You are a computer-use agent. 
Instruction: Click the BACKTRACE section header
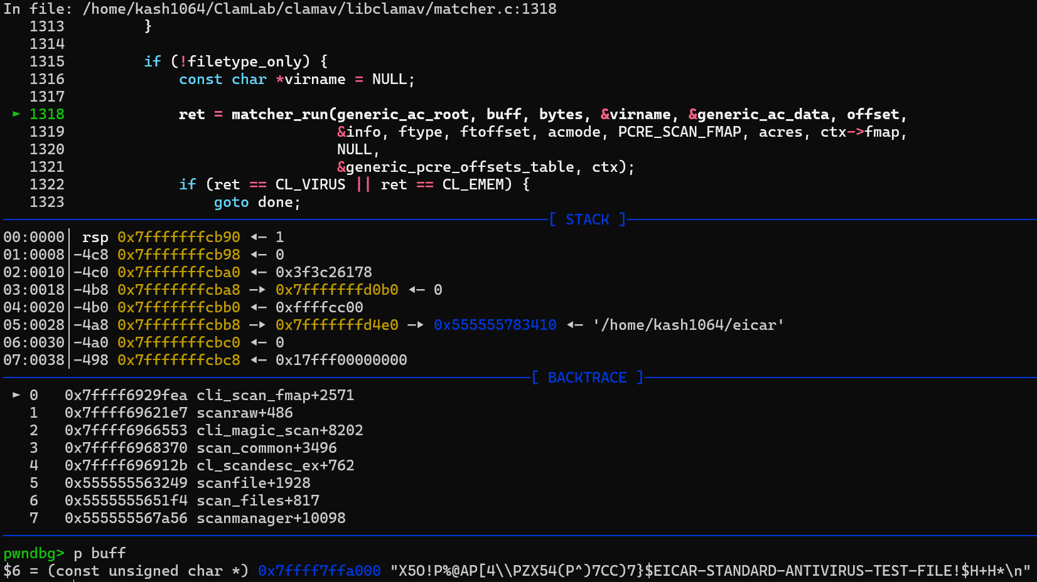587,378
